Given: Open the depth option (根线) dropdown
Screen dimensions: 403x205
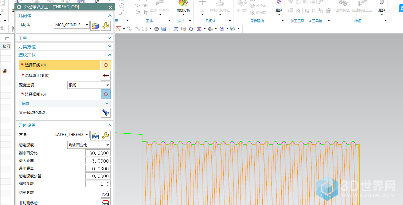Looking at the screenshot, I should click(x=108, y=85).
